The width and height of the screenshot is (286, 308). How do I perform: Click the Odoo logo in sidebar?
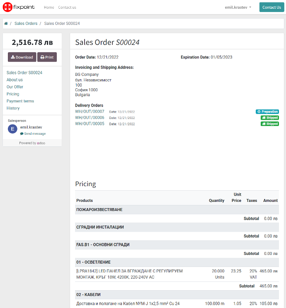(x=41, y=143)
